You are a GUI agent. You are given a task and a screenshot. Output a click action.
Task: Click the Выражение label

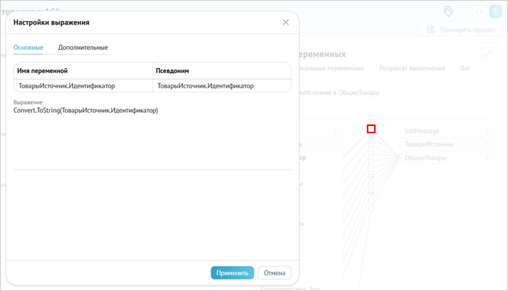click(x=28, y=102)
